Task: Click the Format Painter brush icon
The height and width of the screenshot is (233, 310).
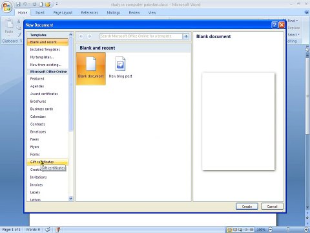Action: coord(19,34)
